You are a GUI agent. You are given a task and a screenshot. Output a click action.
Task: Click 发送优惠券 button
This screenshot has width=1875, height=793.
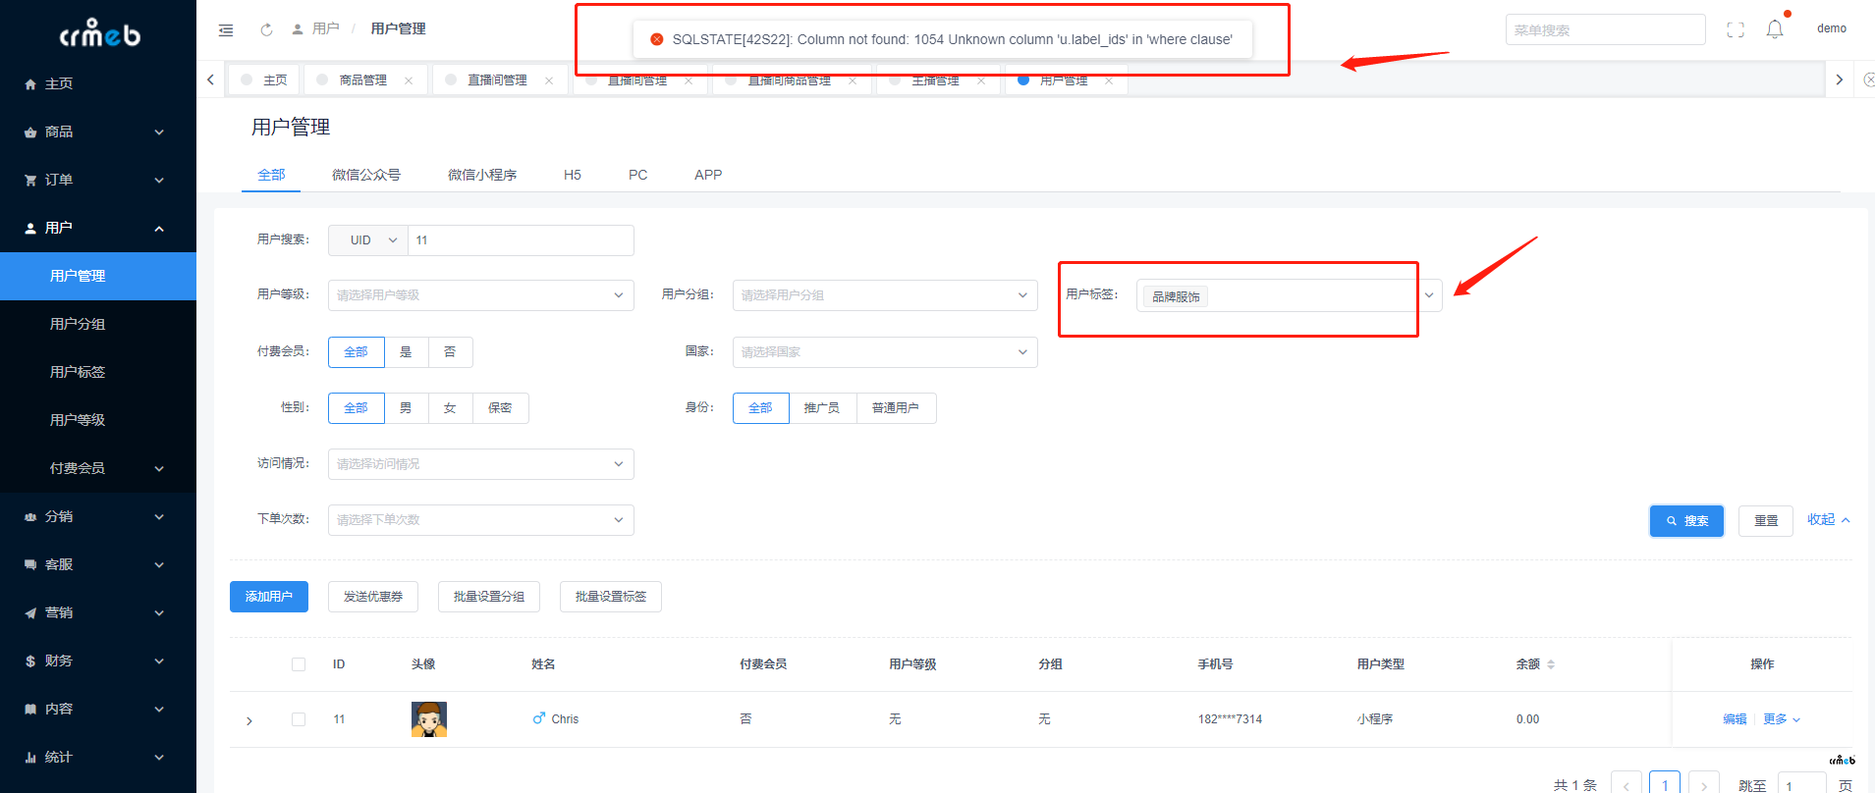pos(373,597)
